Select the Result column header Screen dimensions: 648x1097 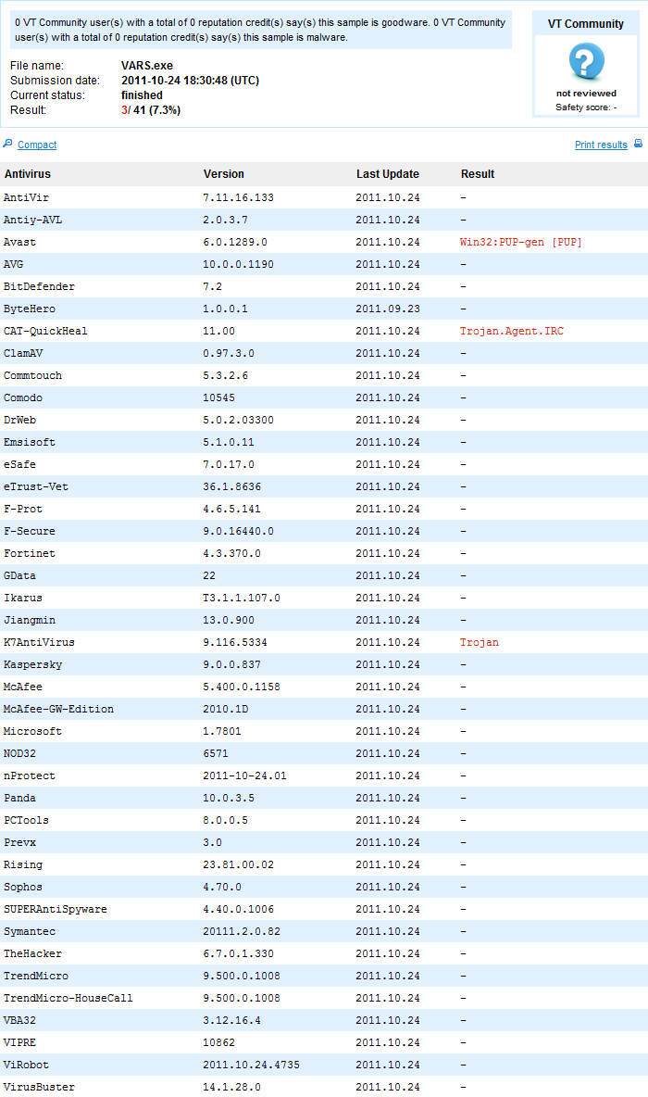click(x=478, y=174)
